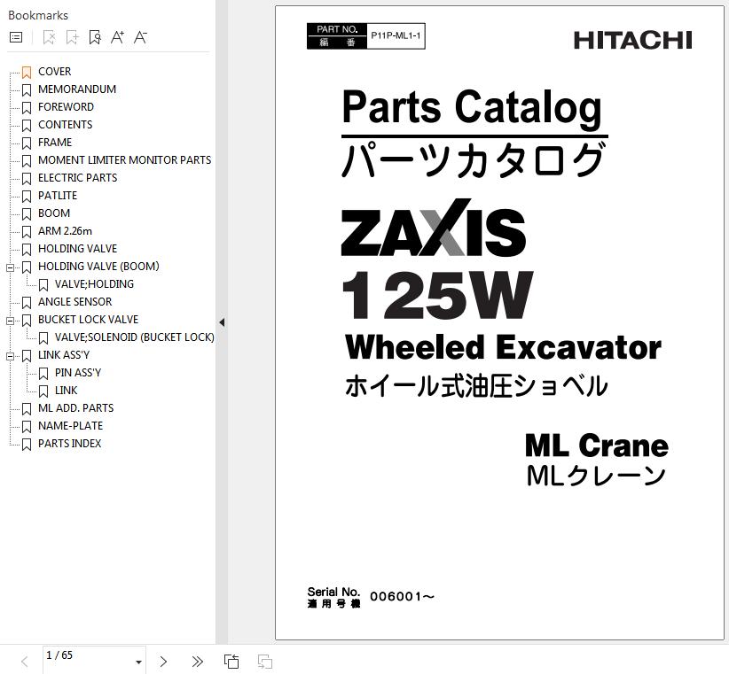Open the ML ADD. PARTS bookmark
The image size is (729, 674).
(75, 408)
